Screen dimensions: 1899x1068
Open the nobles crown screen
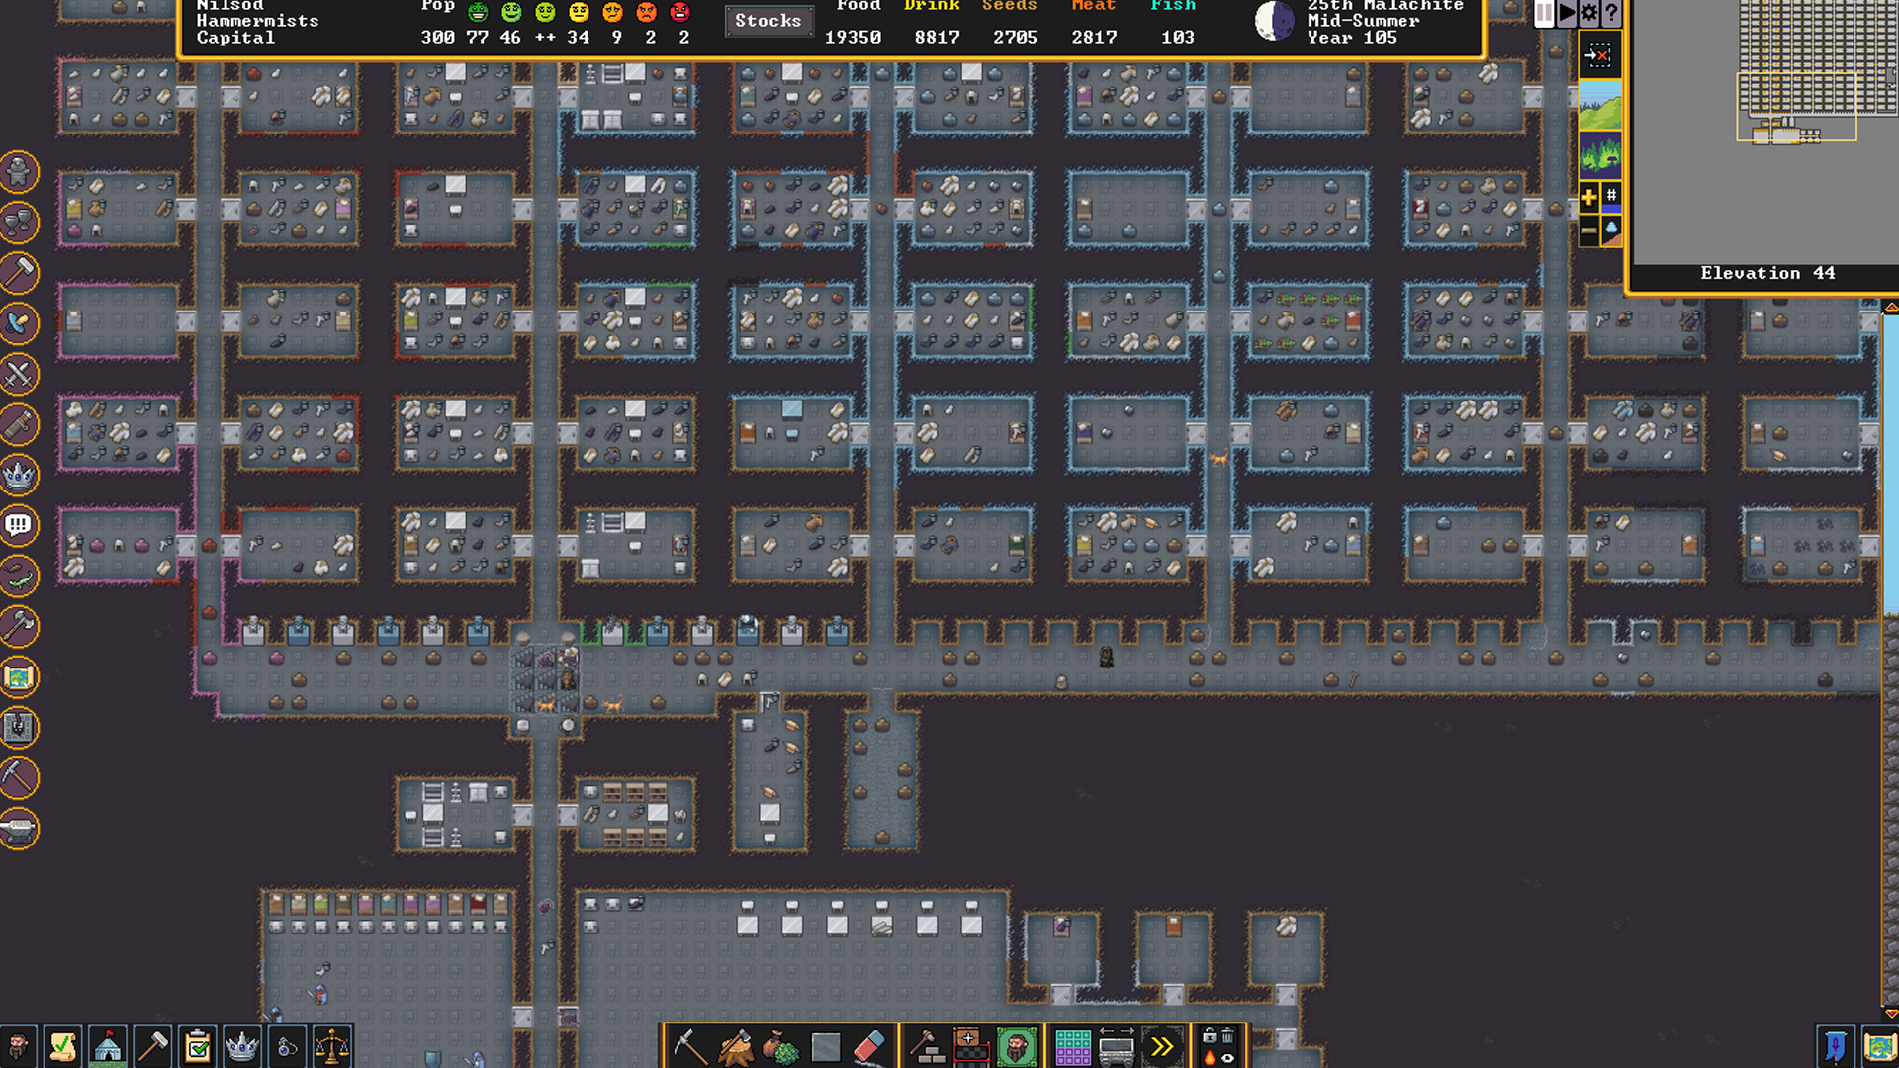(242, 1046)
